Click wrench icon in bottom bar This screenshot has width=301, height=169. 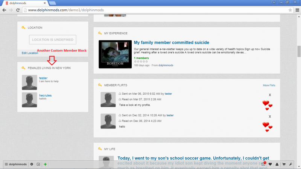[x=290, y=164]
